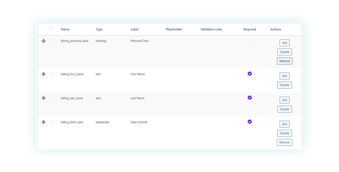The image size is (339, 172).
Task: Click the Placeholder column header
Action: (x=174, y=29)
